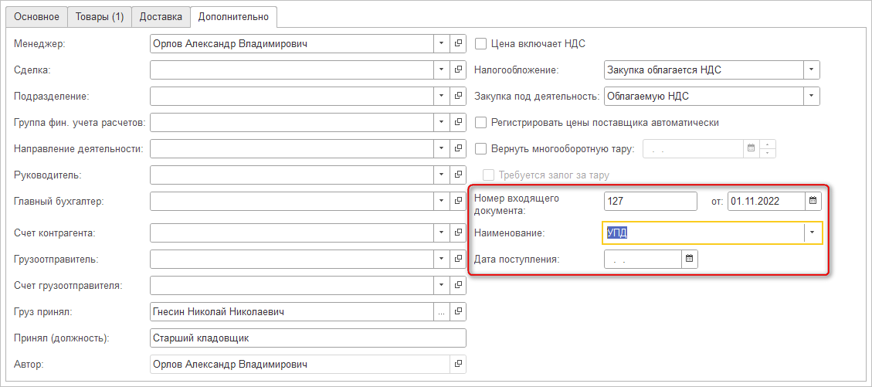Open the Руководитель record icon

coord(458,175)
